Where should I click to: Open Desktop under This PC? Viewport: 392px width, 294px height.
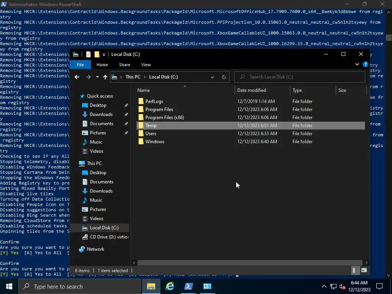click(x=98, y=173)
